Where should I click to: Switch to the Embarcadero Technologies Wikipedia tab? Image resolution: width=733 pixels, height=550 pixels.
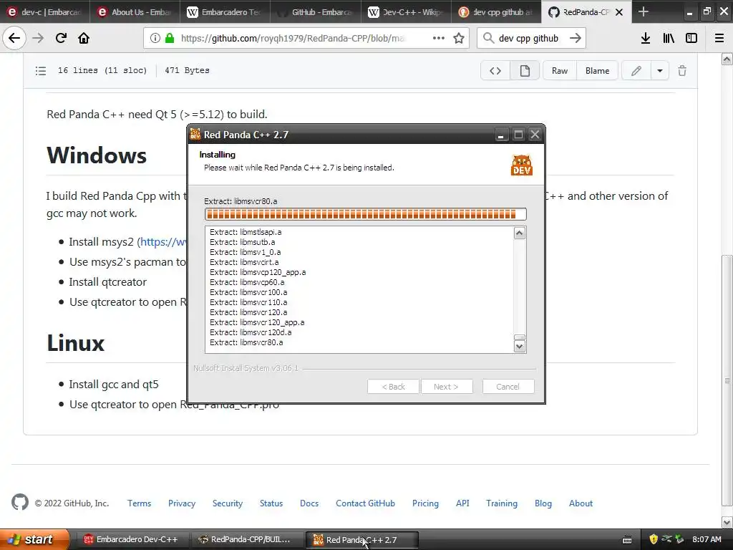click(225, 11)
